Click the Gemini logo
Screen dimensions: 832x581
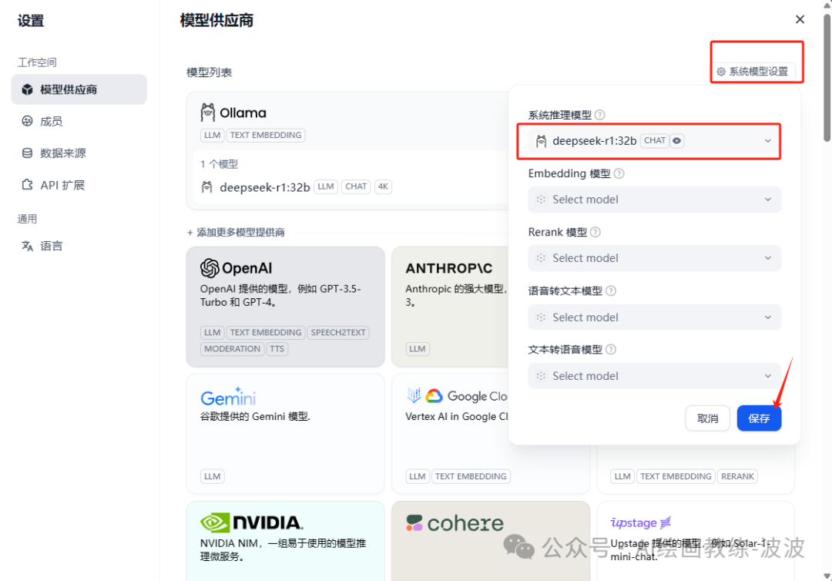coord(228,396)
